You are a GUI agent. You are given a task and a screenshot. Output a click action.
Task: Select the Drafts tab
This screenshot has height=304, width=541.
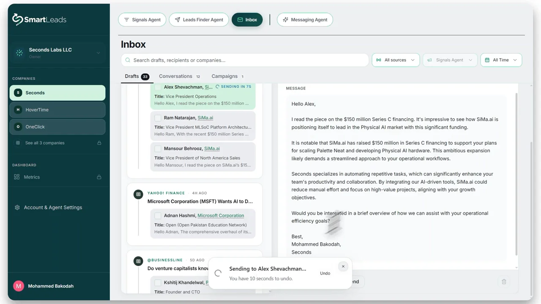[x=137, y=76]
